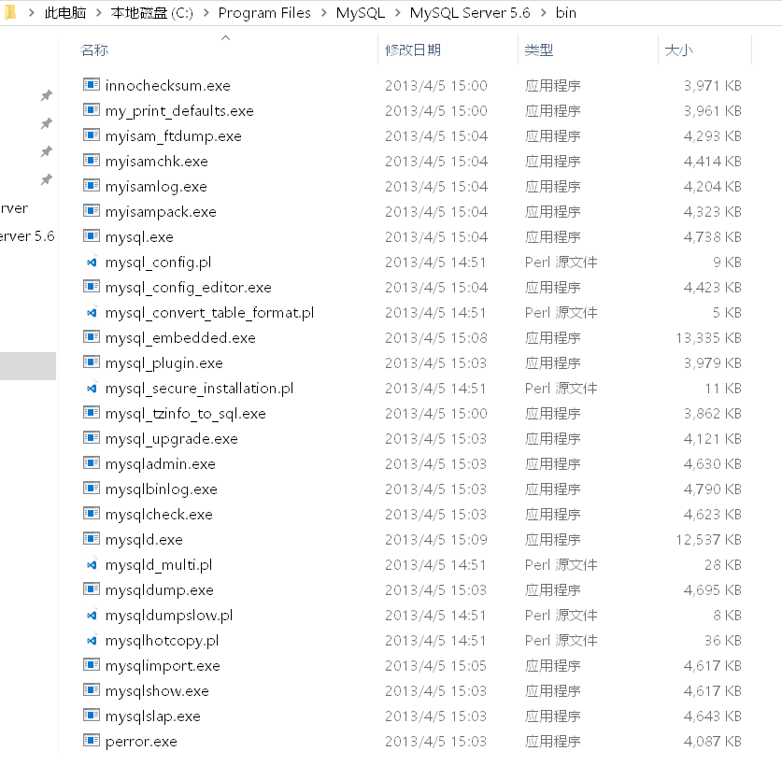Sort by 修改日期 column header
The image size is (782, 780).
point(413,50)
